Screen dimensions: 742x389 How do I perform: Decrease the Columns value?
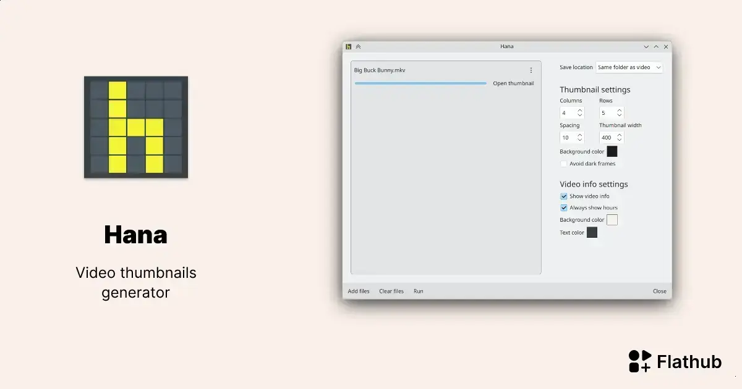[579, 115]
